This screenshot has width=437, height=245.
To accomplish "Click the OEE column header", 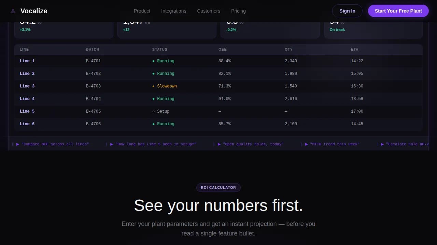I will [x=222, y=49].
